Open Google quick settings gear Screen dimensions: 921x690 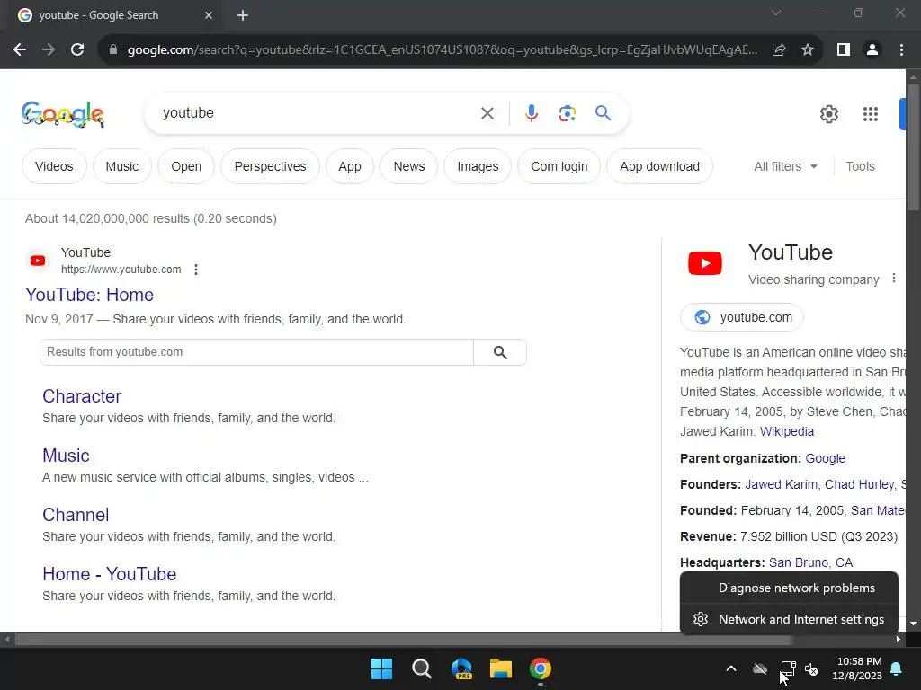tap(828, 114)
